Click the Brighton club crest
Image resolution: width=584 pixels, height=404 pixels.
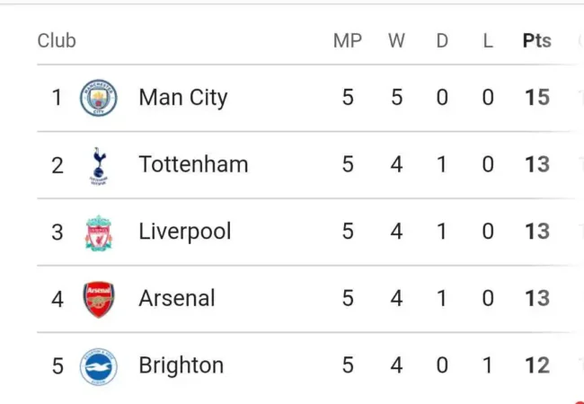[x=99, y=366]
